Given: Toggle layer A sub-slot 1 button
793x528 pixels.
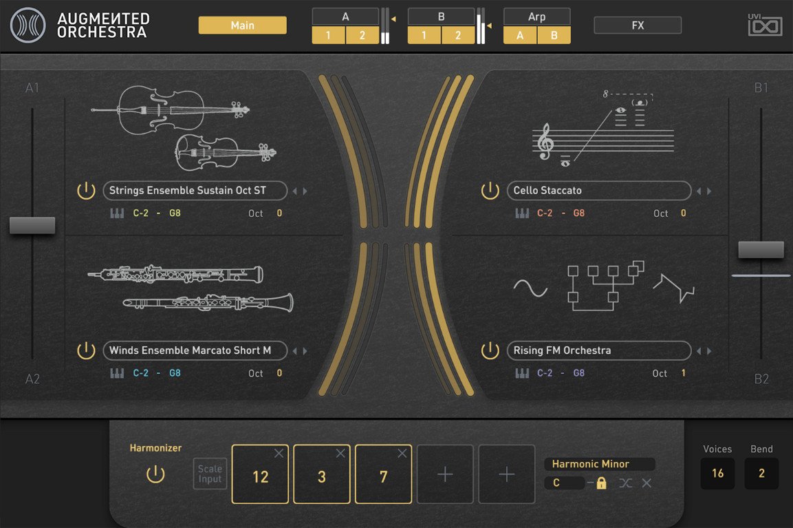Looking at the screenshot, I should 328,35.
